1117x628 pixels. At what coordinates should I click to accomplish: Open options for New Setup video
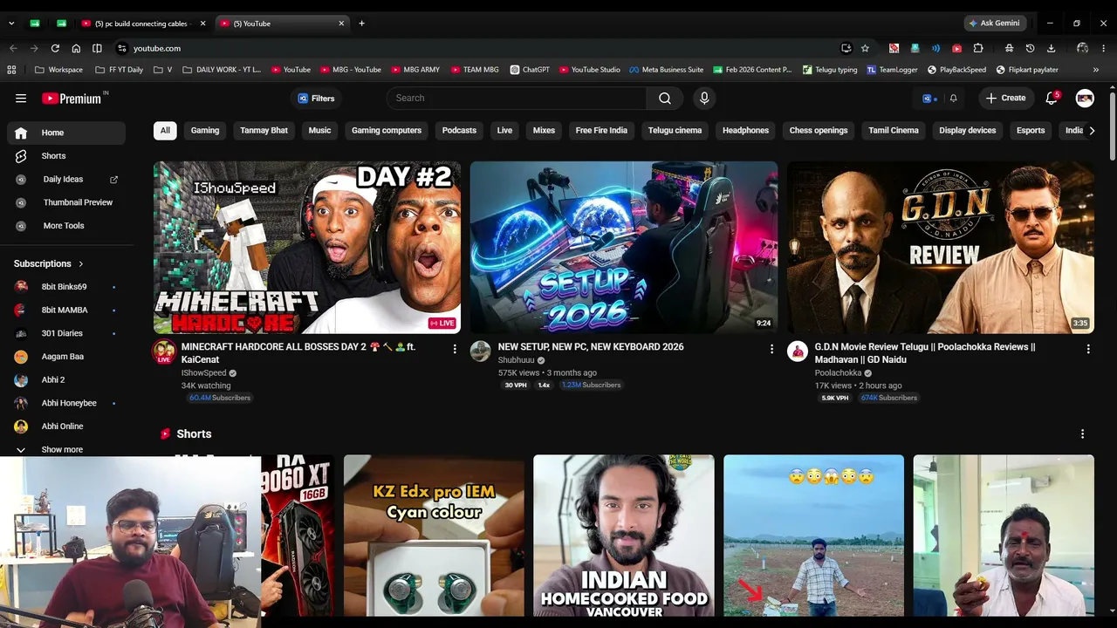771,349
